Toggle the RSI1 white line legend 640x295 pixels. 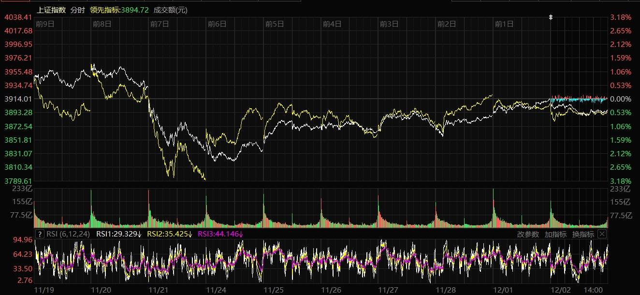(119, 234)
